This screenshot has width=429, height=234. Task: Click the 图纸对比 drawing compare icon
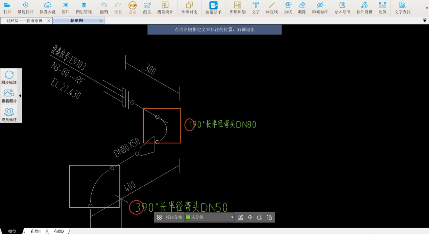[x=189, y=8]
